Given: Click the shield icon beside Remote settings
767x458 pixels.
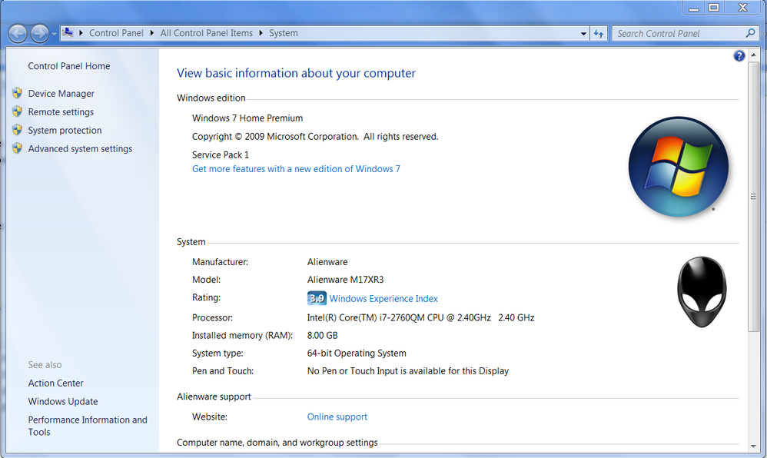Looking at the screenshot, I should tap(17, 111).
